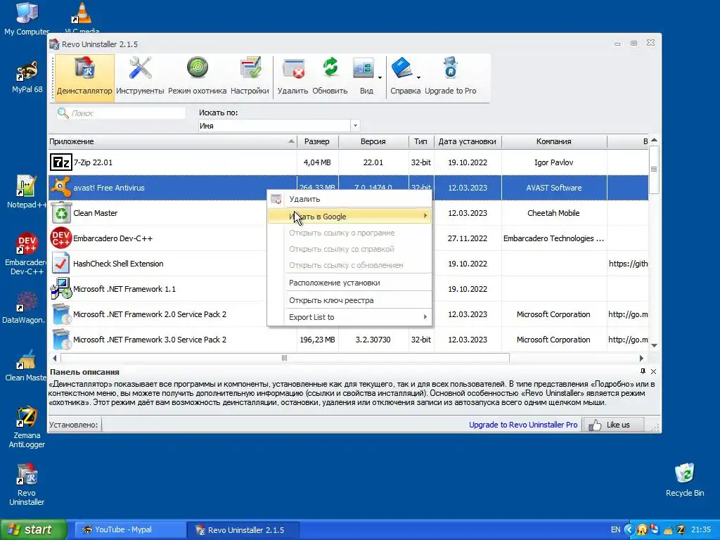The image size is (720, 540).
Task: Open My Computer desktop icon
Action: [27, 18]
